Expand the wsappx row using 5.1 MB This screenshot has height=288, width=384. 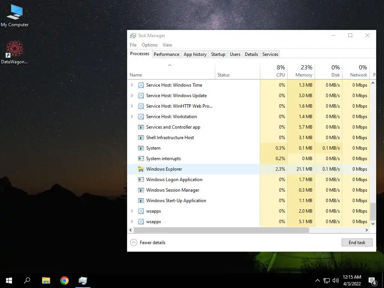point(132,222)
